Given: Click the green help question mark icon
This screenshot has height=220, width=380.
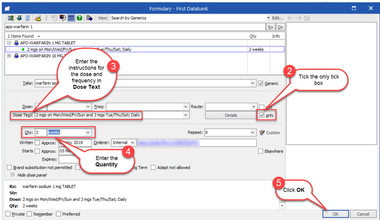Looking at the screenshot, I should [79, 18].
